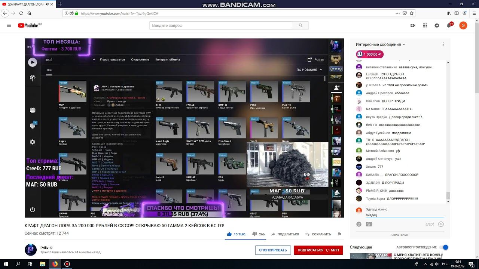Open the Priliv channel name link
The width and height of the screenshot is (479, 269).
[45, 248]
